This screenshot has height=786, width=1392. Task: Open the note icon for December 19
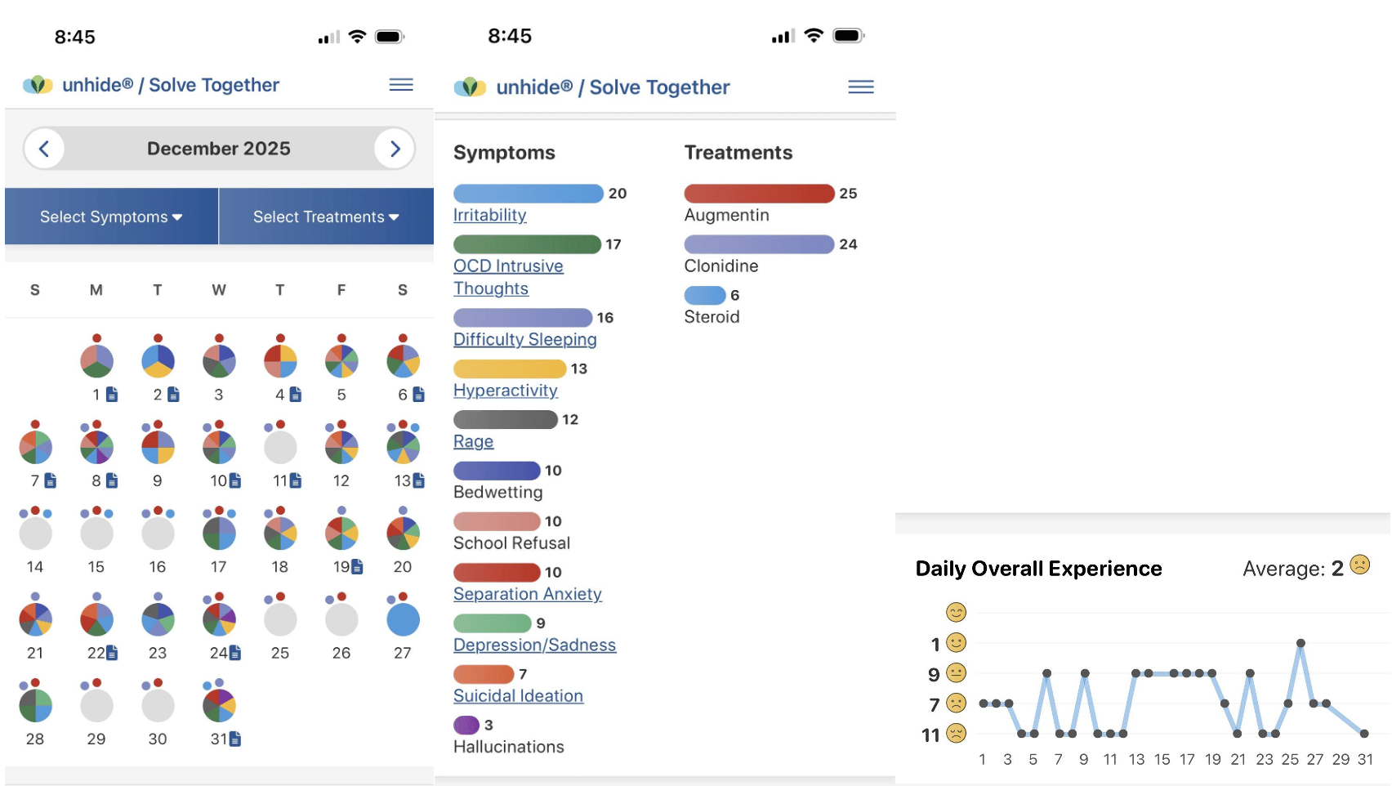point(357,566)
